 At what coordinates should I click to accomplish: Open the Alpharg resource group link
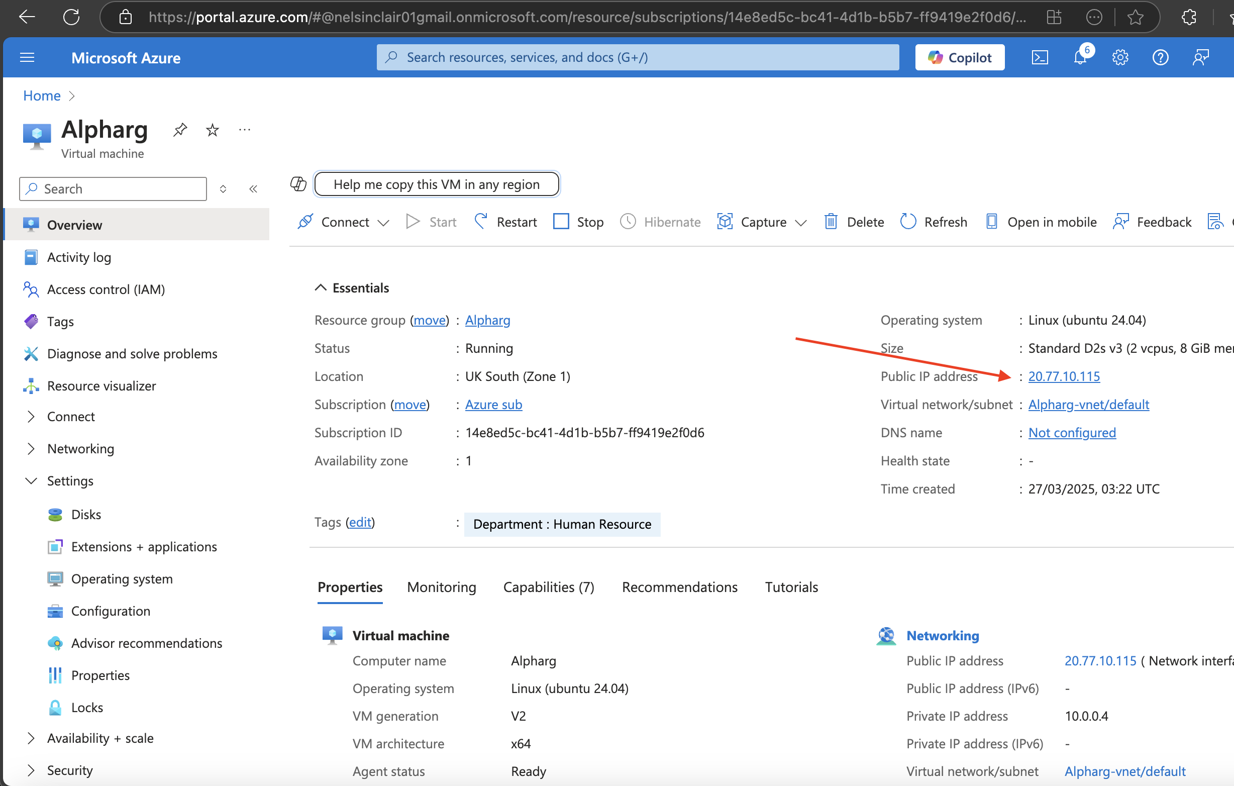point(487,320)
